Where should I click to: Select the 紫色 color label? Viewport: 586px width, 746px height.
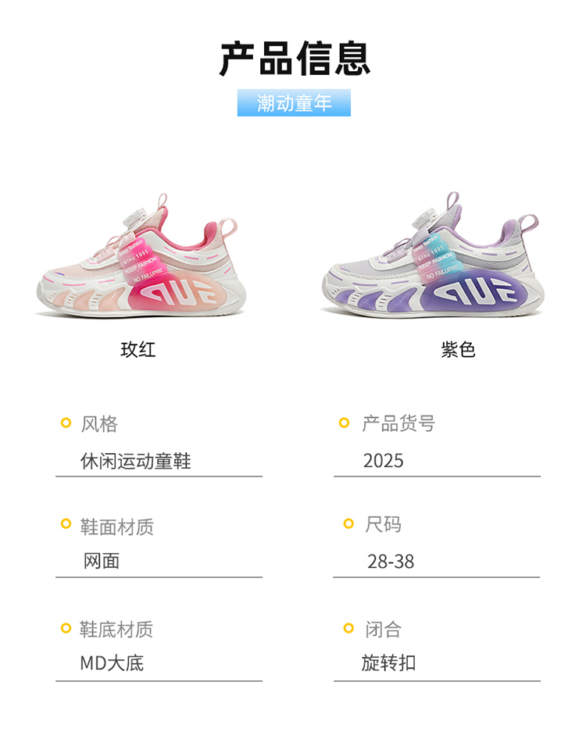click(458, 350)
